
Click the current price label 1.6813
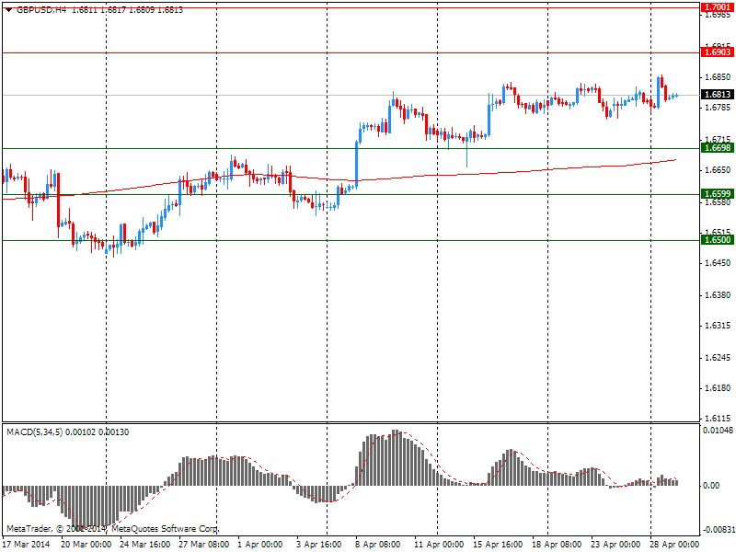point(717,95)
